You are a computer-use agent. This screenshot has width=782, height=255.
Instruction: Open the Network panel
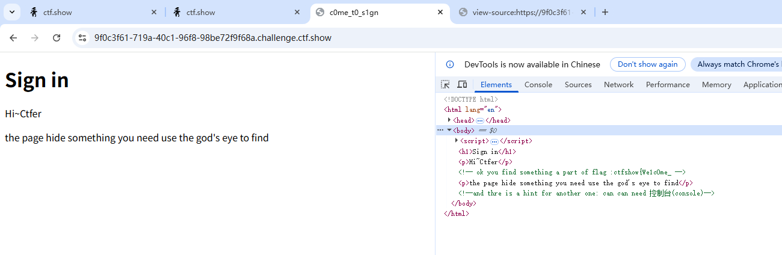pyautogui.click(x=618, y=85)
